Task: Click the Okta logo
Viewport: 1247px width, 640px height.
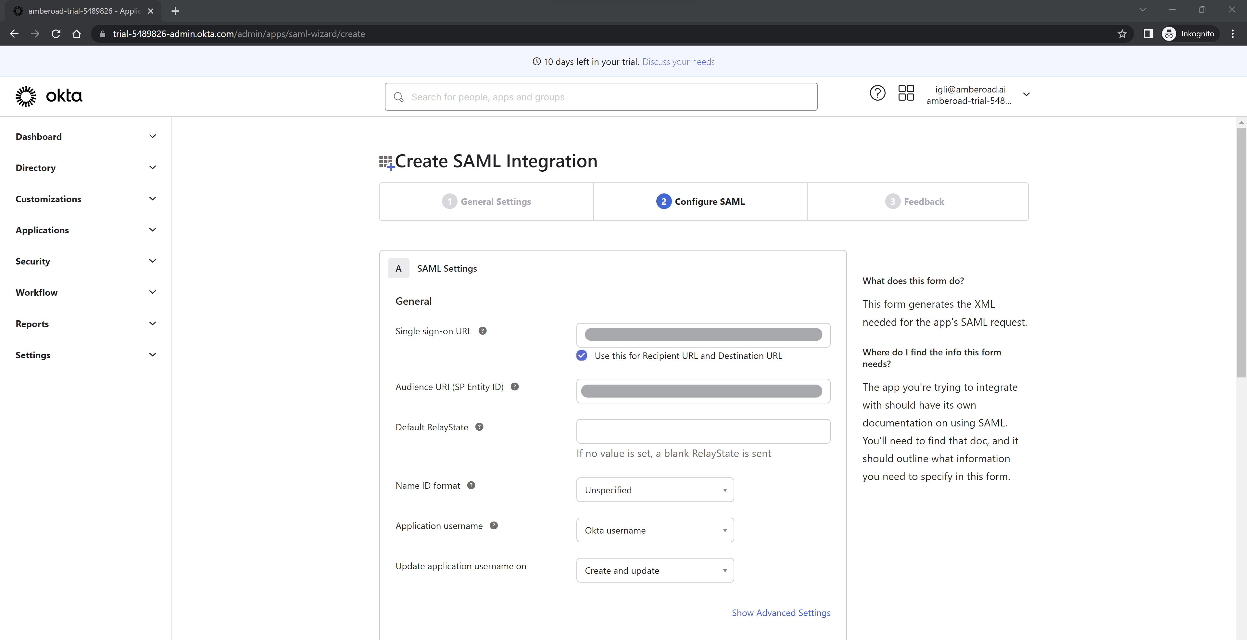Action: coord(49,96)
